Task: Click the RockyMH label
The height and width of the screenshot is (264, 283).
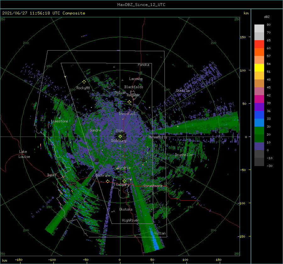Action: point(83,88)
